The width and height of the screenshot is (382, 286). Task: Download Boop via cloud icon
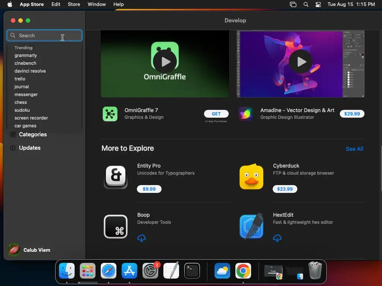141,238
